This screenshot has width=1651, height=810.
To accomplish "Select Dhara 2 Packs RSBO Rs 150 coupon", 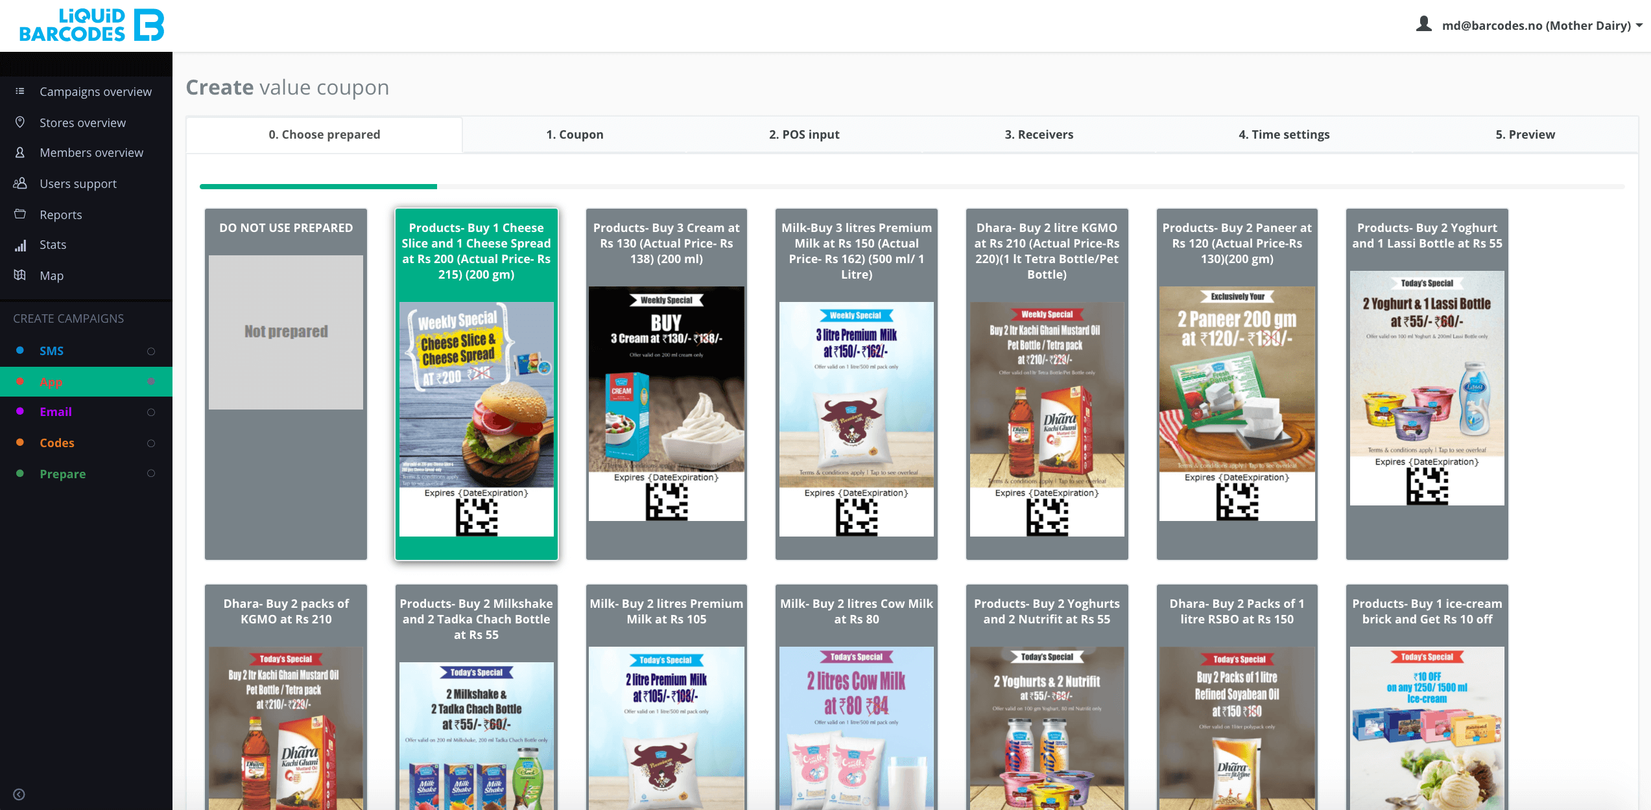I will click(1237, 697).
